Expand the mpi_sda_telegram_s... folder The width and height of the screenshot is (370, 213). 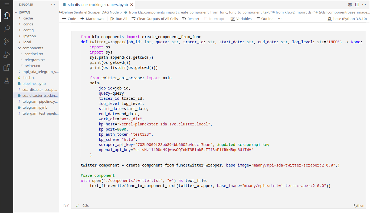click(36, 72)
